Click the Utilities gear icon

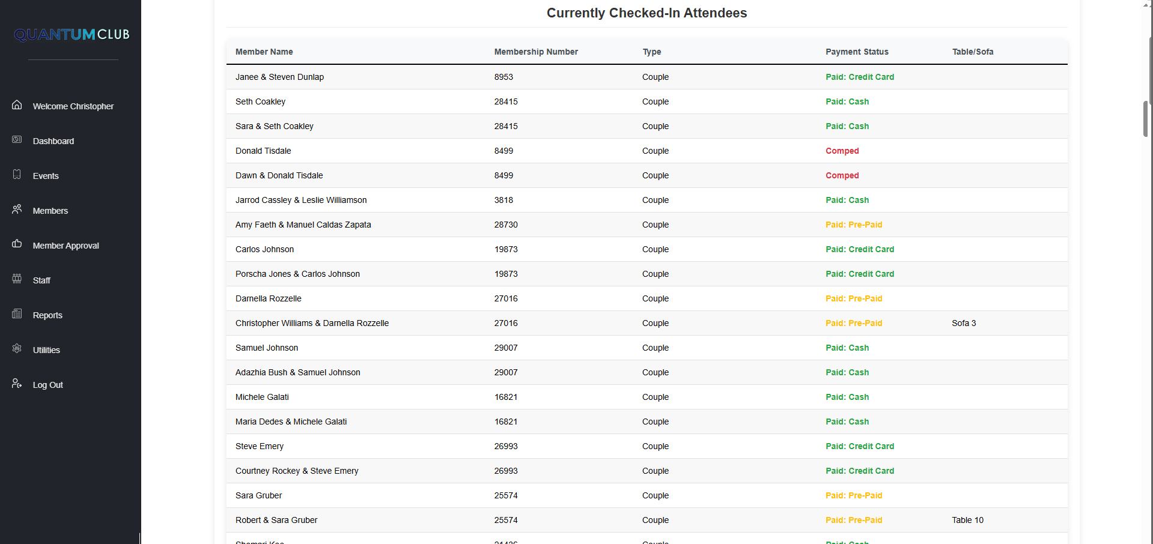(x=17, y=349)
